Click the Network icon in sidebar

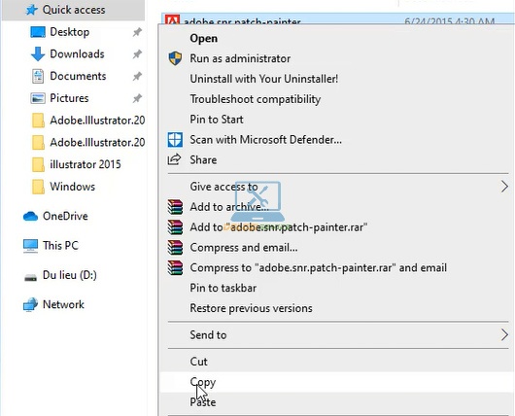click(30, 304)
